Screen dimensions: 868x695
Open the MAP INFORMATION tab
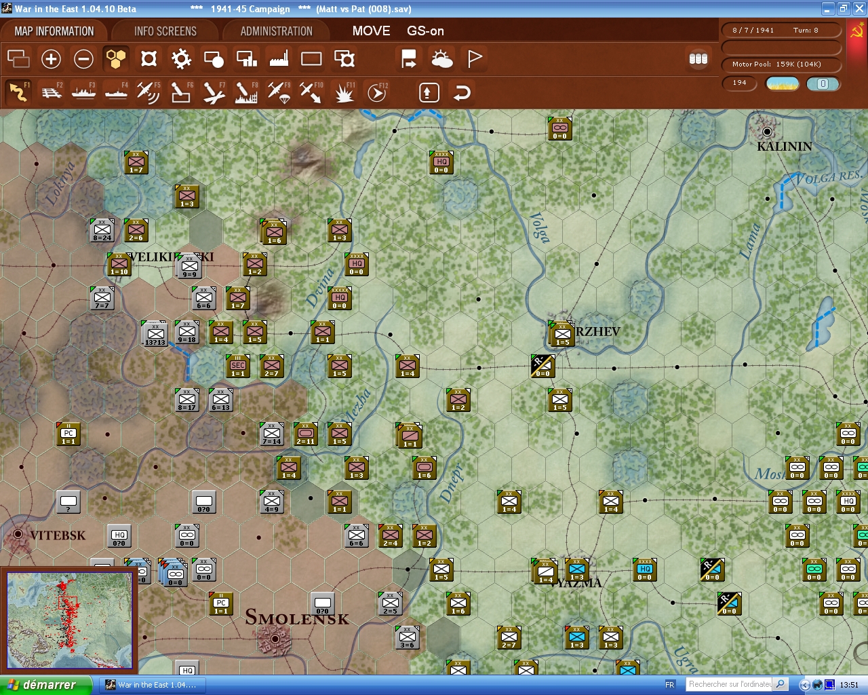54,31
